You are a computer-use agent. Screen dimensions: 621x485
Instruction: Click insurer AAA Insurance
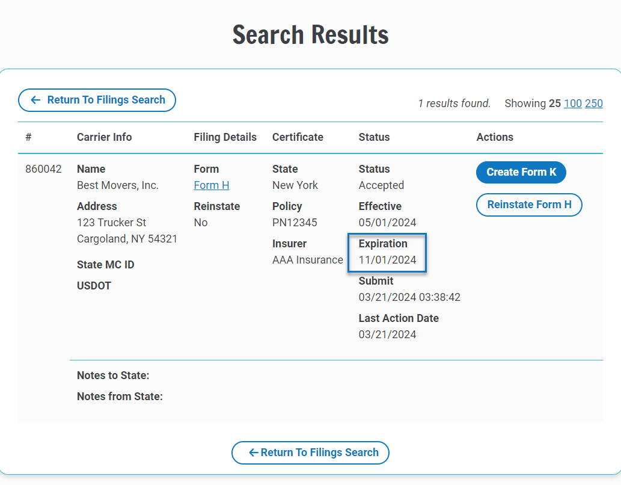(x=308, y=259)
